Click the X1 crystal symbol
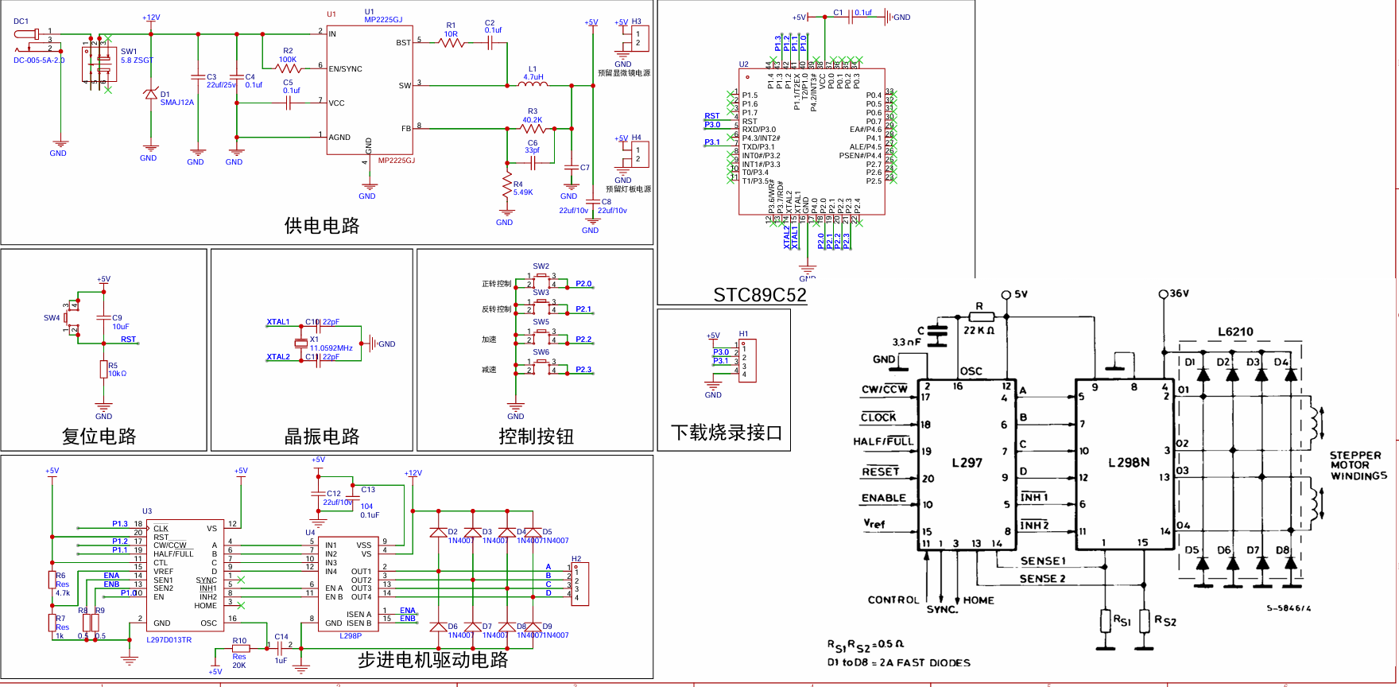Image resolution: width=1399 pixels, height=687 pixels. (300, 343)
